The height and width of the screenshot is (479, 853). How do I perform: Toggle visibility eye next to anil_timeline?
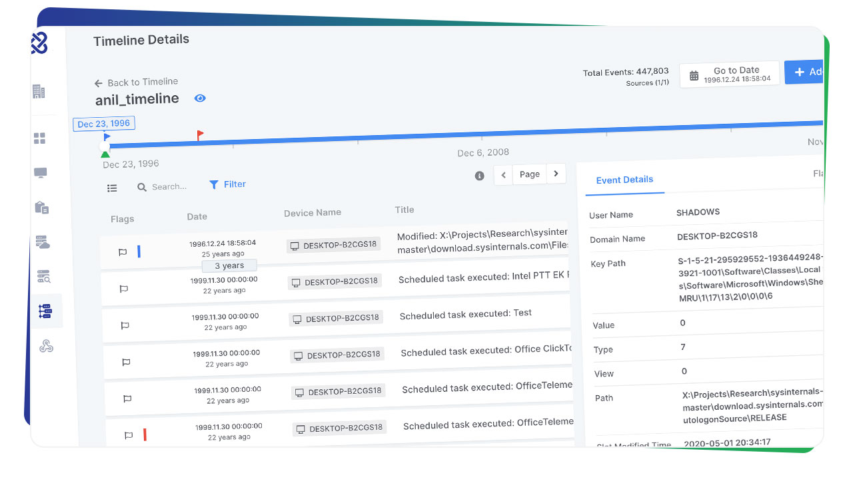200,98
